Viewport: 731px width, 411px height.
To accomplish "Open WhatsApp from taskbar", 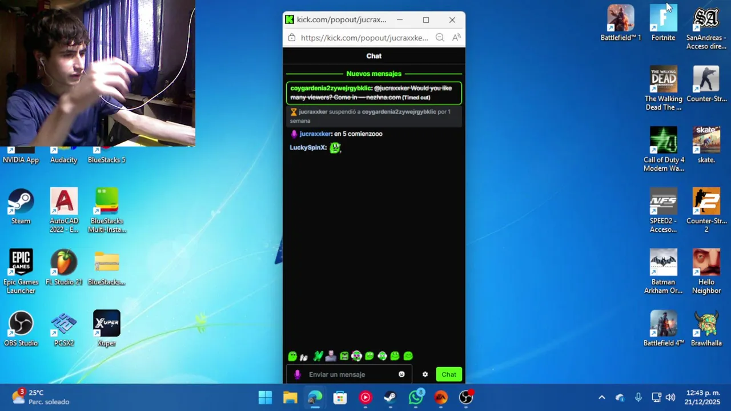I will pyautogui.click(x=416, y=397).
